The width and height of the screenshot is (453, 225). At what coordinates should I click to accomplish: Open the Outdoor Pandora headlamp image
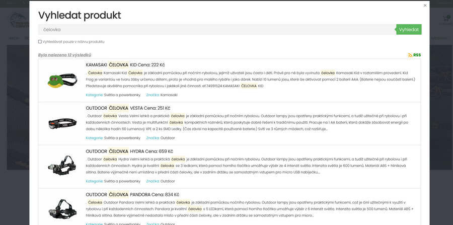click(62, 207)
